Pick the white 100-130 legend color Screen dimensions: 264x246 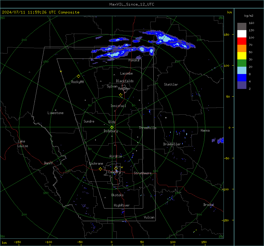coord(242,34)
